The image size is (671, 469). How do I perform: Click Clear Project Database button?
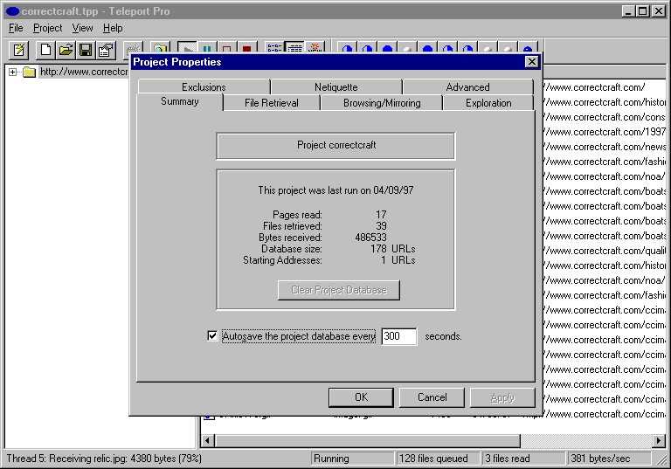coord(338,290)
